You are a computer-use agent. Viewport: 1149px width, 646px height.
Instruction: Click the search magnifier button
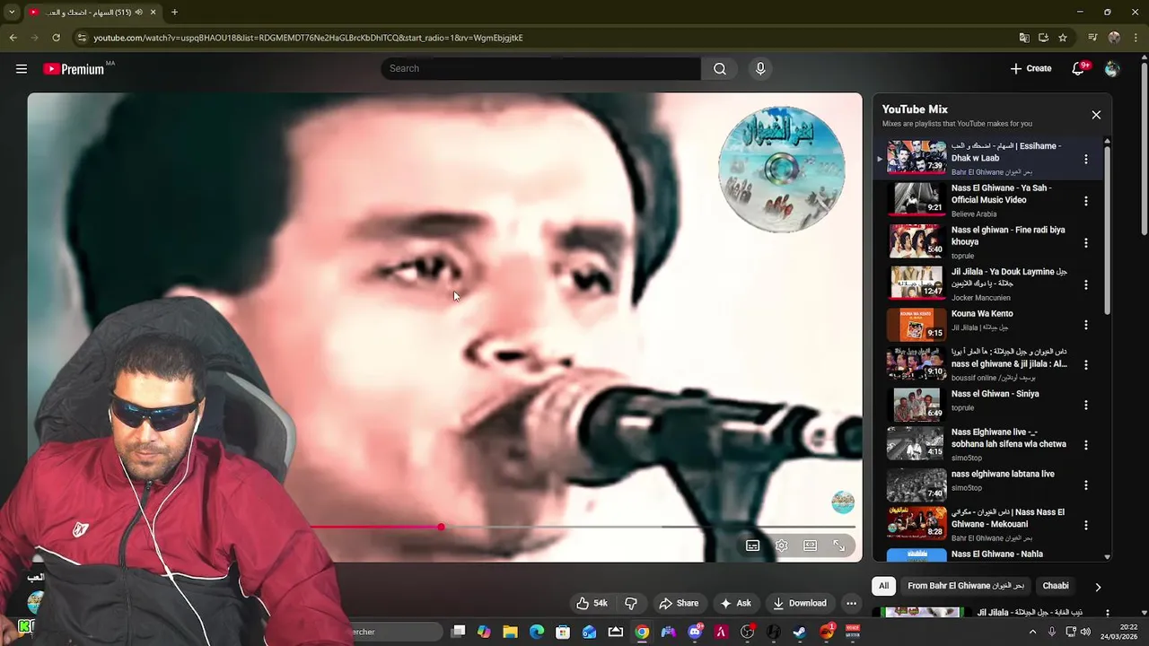pos(720,69)
